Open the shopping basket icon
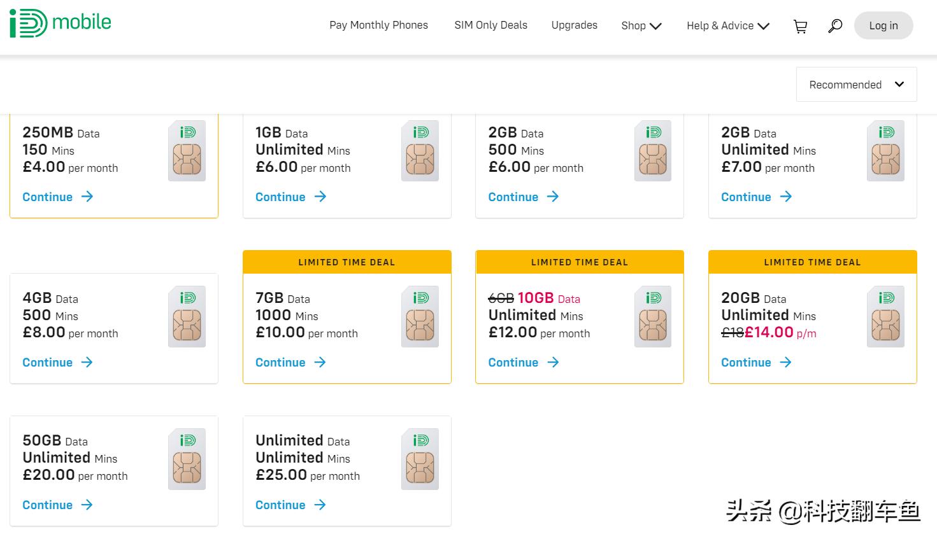This screenshot has width=937, height=539. pos(800,26)
